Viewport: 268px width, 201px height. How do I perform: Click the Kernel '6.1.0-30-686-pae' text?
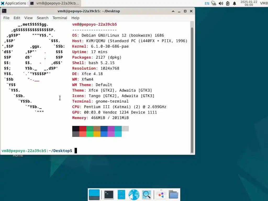click(x=110, y=46)
